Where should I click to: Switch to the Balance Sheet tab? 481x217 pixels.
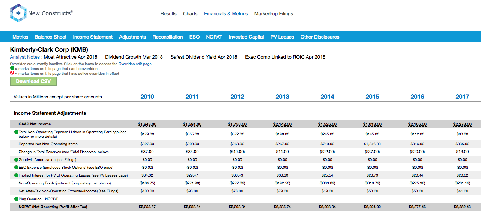[x=51, y=37]
